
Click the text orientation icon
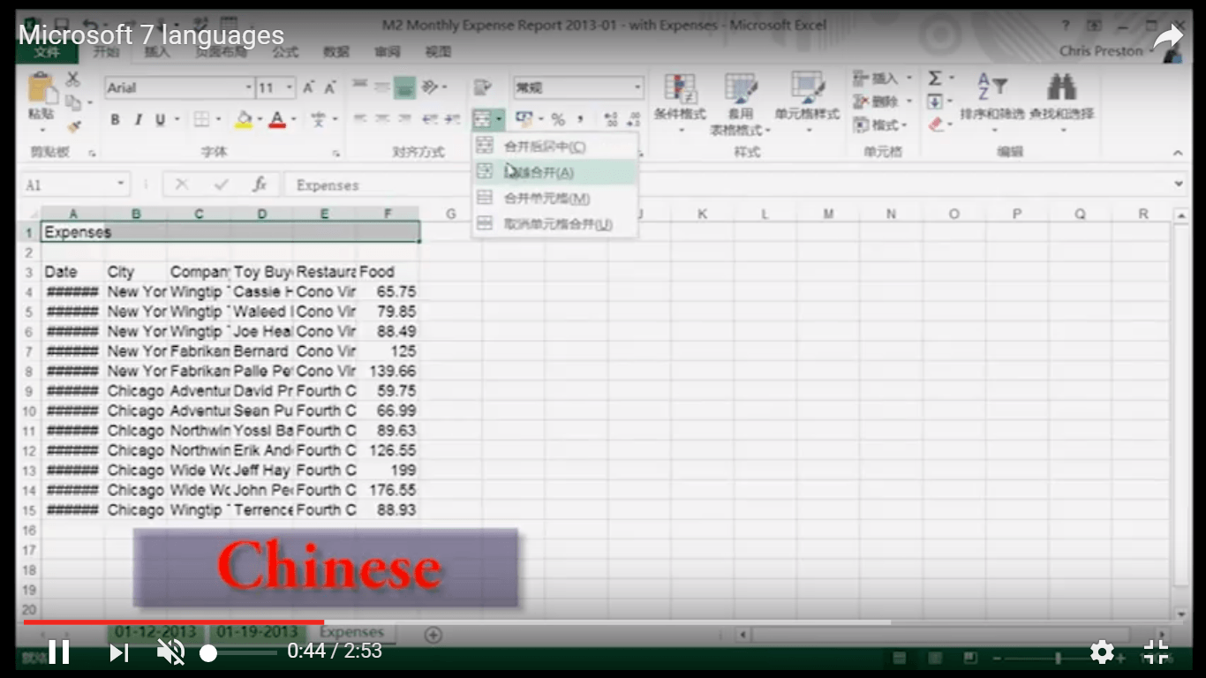pyautogui.click(x=430, y=87)
